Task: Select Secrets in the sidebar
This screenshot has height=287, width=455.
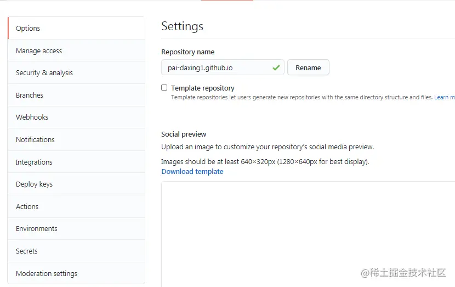Action: pos(27,251)
